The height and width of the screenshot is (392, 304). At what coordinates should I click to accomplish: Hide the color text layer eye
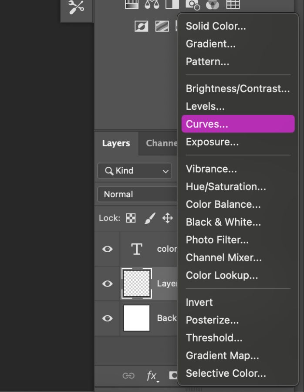108,249
